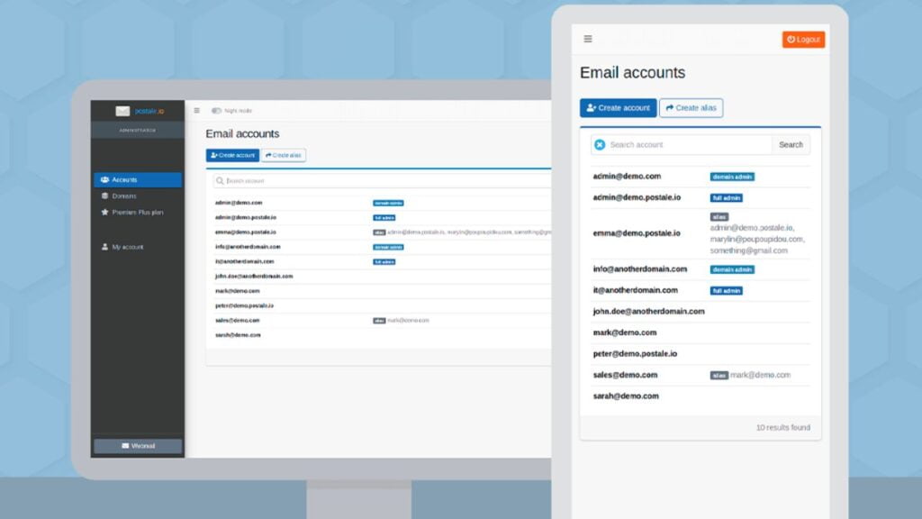Click the Accounts icon in the sidebar
This screenshot has width=922, height=519.
coord(104,180)
